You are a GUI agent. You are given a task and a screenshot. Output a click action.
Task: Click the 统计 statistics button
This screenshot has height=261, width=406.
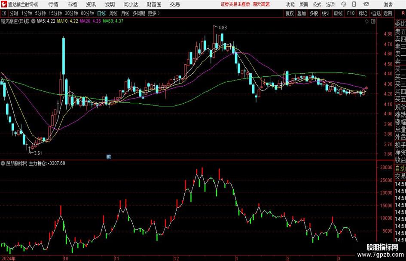pyautogui.click(x=326, y=13)
